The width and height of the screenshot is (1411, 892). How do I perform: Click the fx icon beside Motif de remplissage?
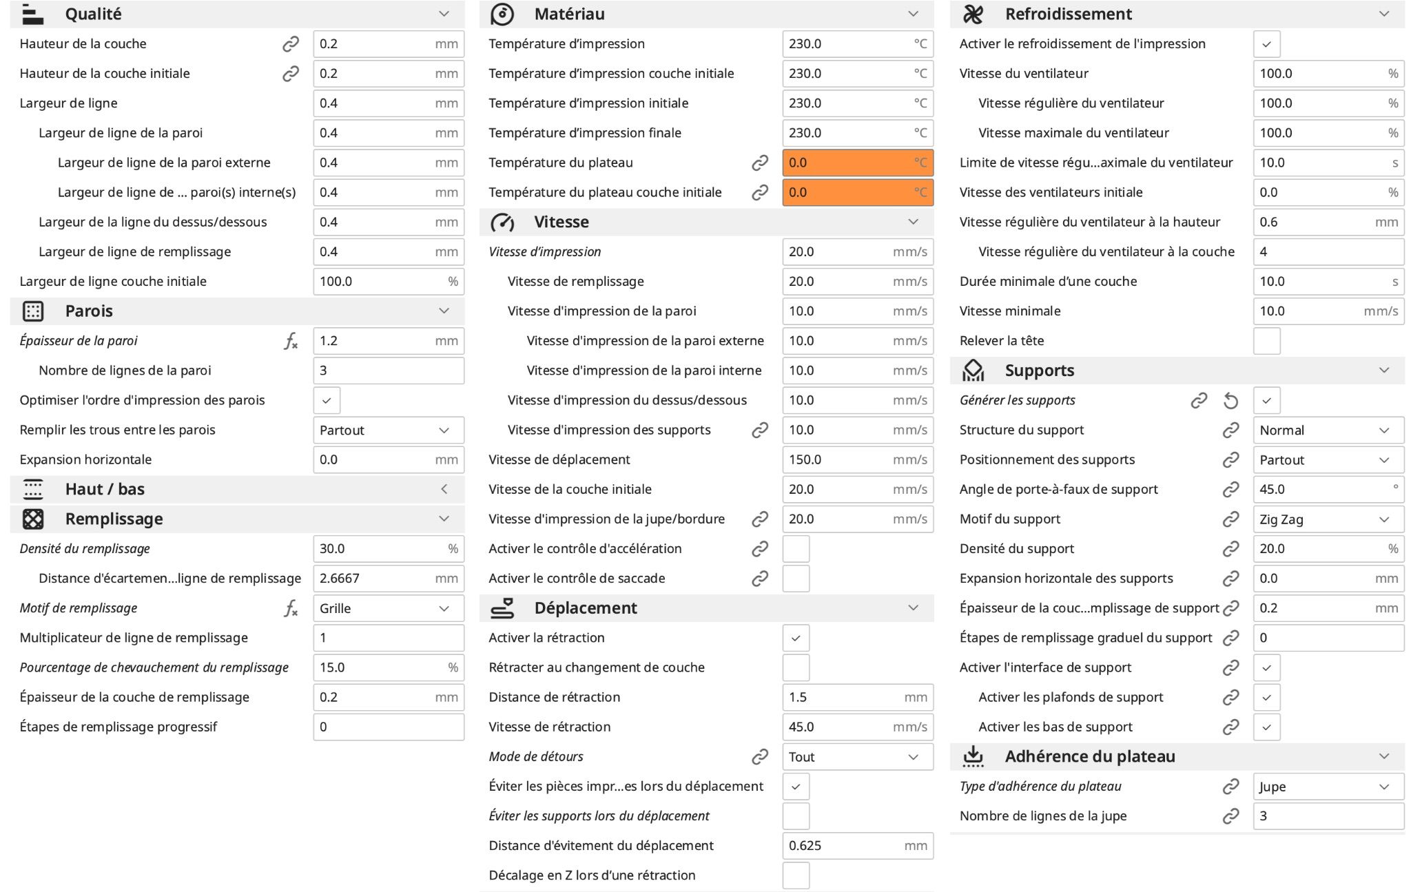click(x=291, y=608)
